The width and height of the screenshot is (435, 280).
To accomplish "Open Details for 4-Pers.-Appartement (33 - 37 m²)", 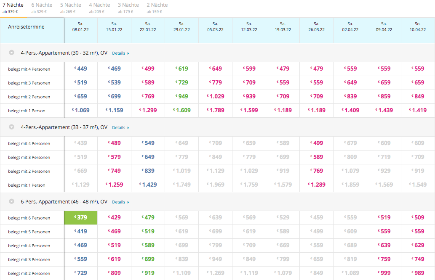I will pyautogui.click(x=120, y=127).
